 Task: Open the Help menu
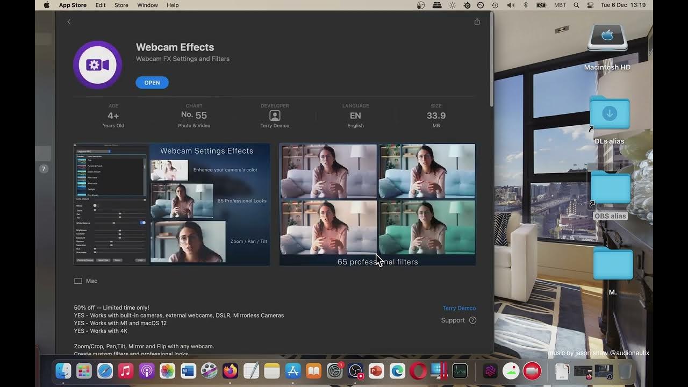173,5
